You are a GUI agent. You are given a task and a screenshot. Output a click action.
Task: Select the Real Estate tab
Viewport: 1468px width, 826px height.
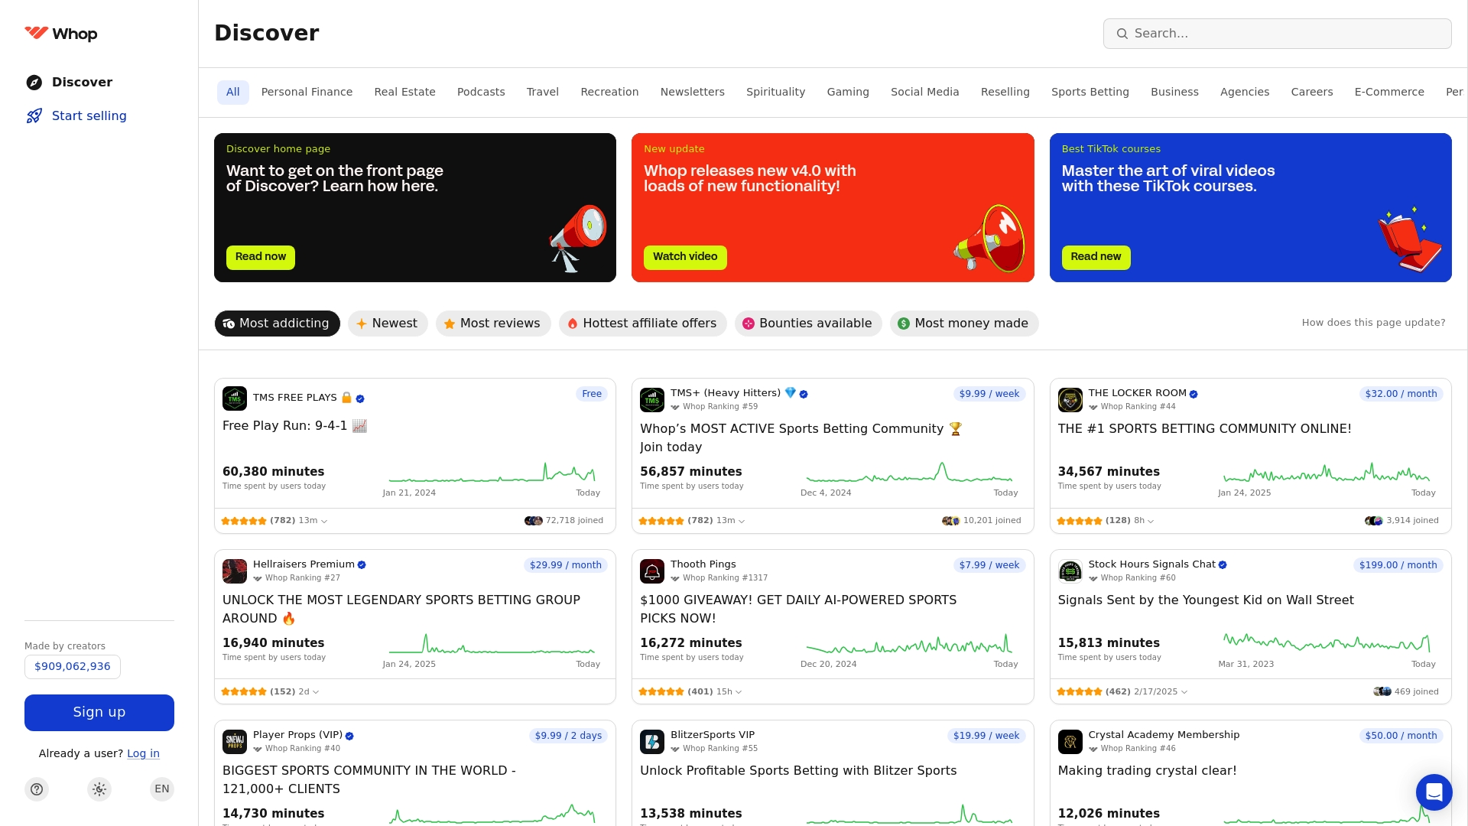[404, 92]
